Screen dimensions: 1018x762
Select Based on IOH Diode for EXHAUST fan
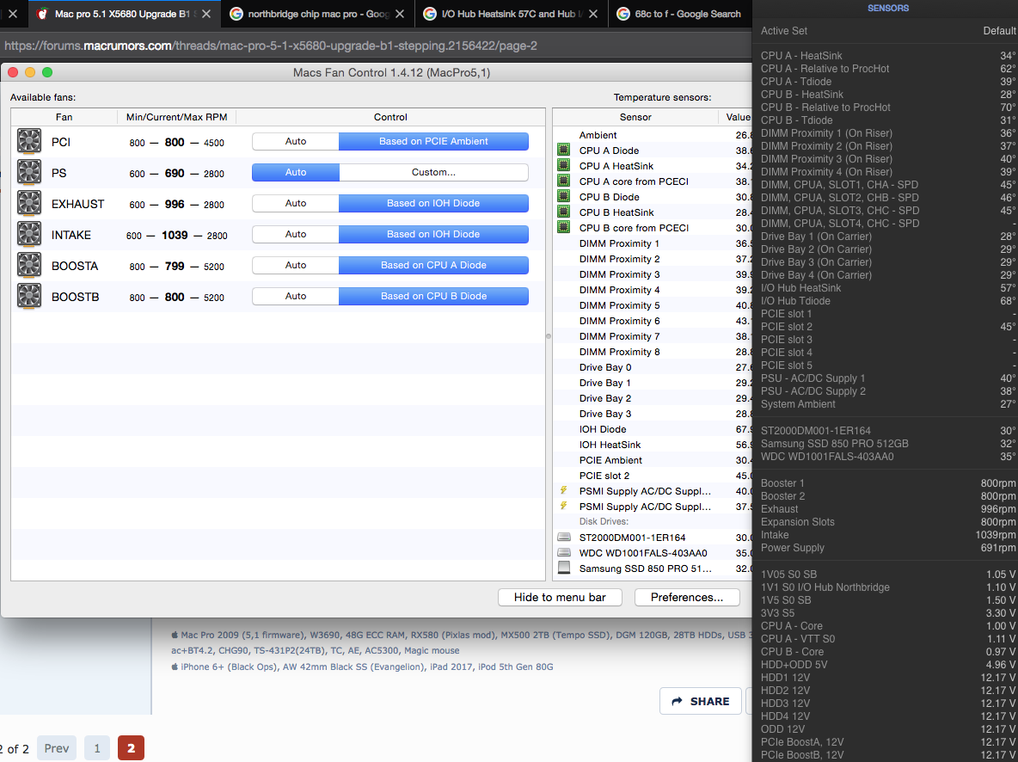pyautogui.click(x=433, y=203)
